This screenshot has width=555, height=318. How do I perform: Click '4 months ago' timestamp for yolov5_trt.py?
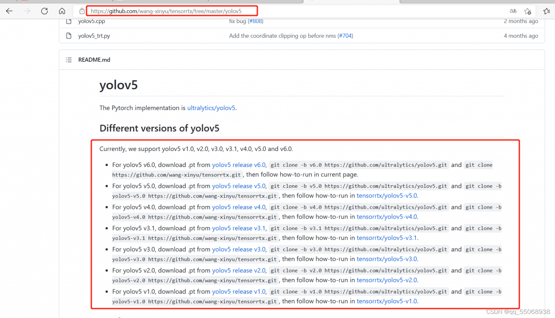521,36
